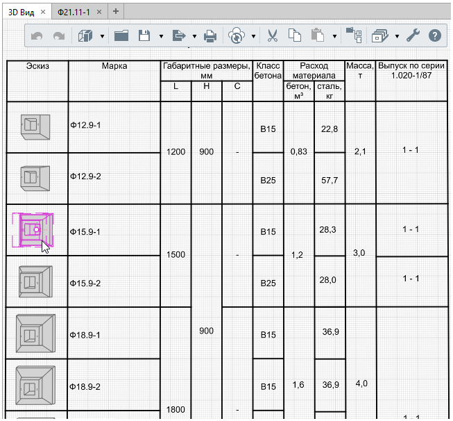Click the 3D cube view icon
Image resolution: width=453 pixels, height=421 pixels.
tap(85, 35)
